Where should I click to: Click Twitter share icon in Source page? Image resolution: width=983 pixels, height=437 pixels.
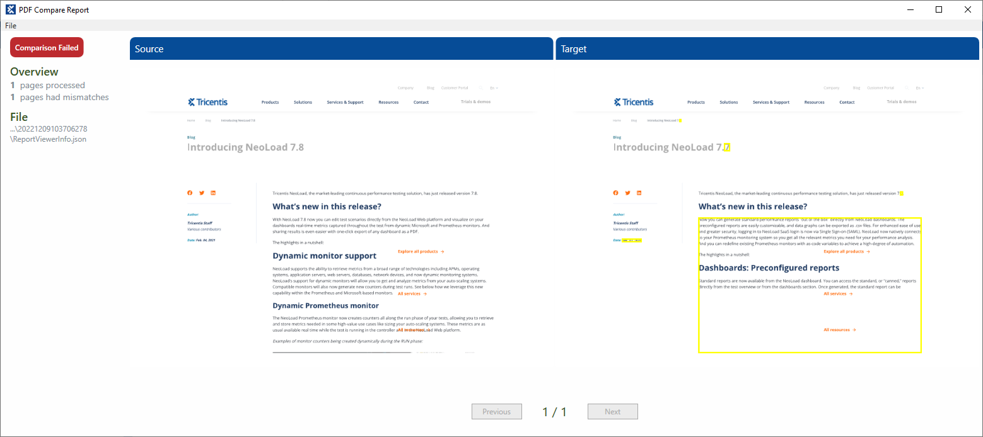click(x=202, y=193)
